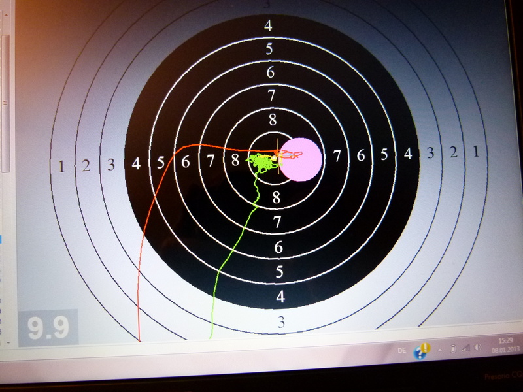Click ring label 3 at bottom of target
The image size is (523, 392).
pos(281,321)
